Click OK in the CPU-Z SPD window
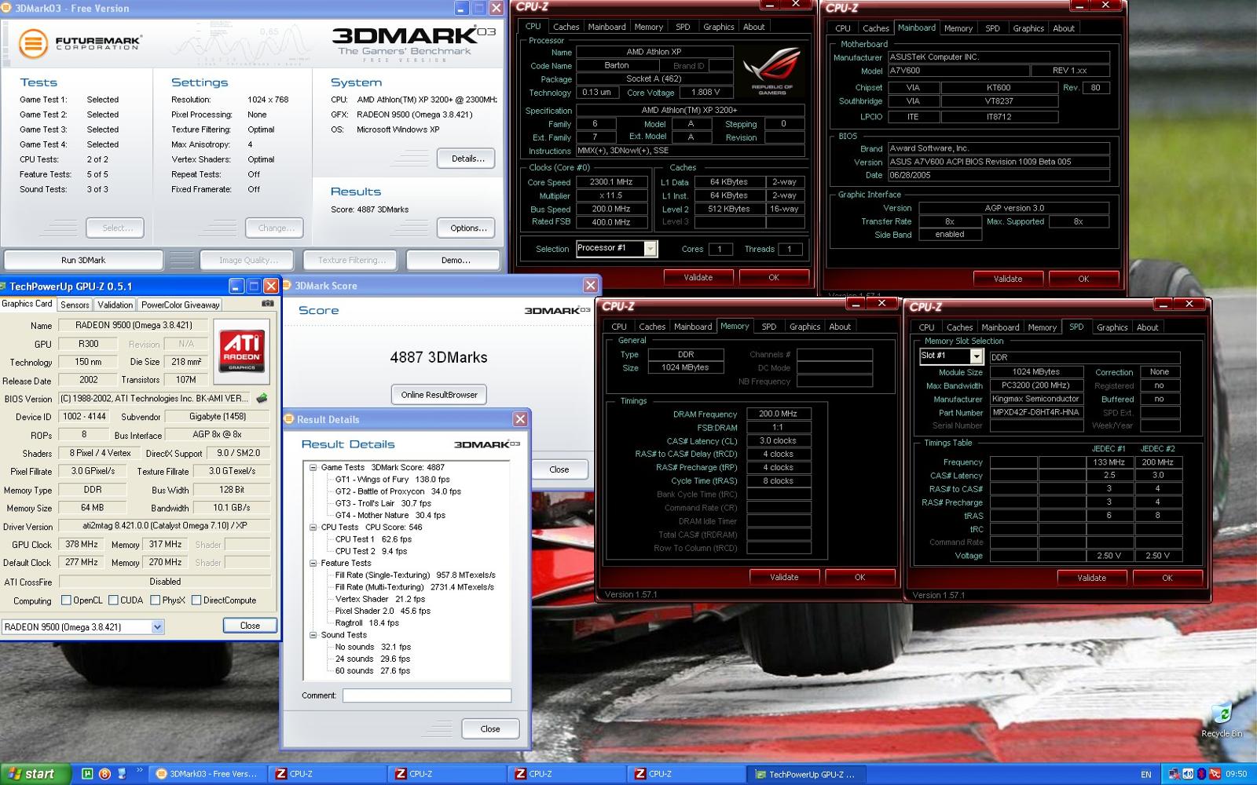The image size is (1257, 785). pos(1167,578)
